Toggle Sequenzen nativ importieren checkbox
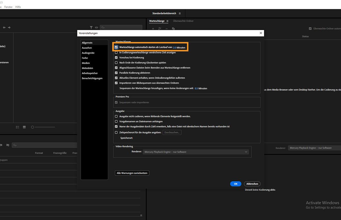 [x=116, y=102]
